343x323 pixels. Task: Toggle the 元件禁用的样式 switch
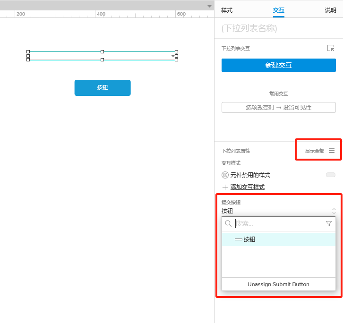tap(331, 175)
